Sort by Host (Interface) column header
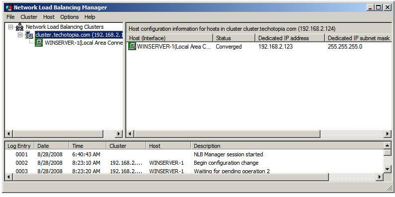Image resolution: width=395 pixels, height=197 pixels. click(170, 38)
